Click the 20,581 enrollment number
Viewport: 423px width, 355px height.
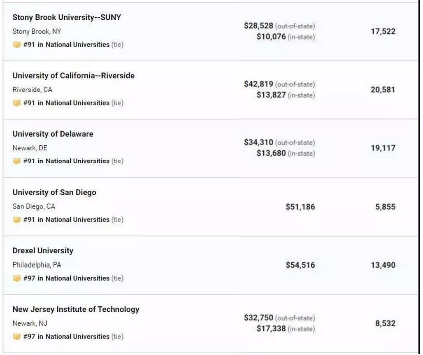click(383, 90)
